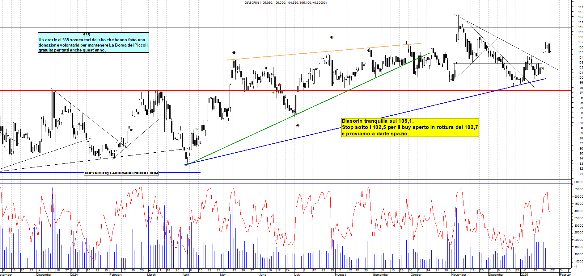Image resolution: width=584 pixels, height=276 pixels.
Task: Click the DIASORIN chart title text
Action: tap(286, 3)
